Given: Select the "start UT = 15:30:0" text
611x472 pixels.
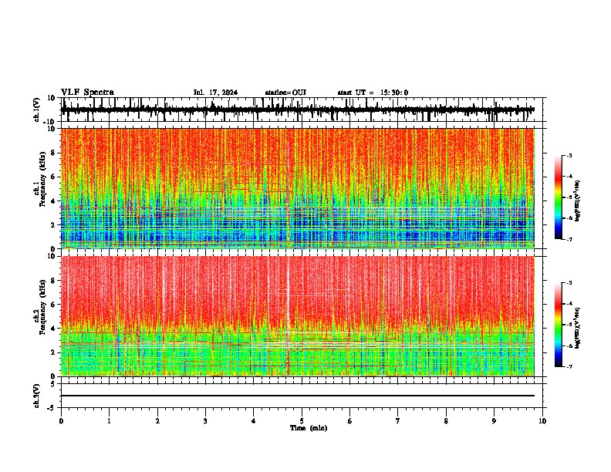Looking at the screenshot, I should pos(373,93).
